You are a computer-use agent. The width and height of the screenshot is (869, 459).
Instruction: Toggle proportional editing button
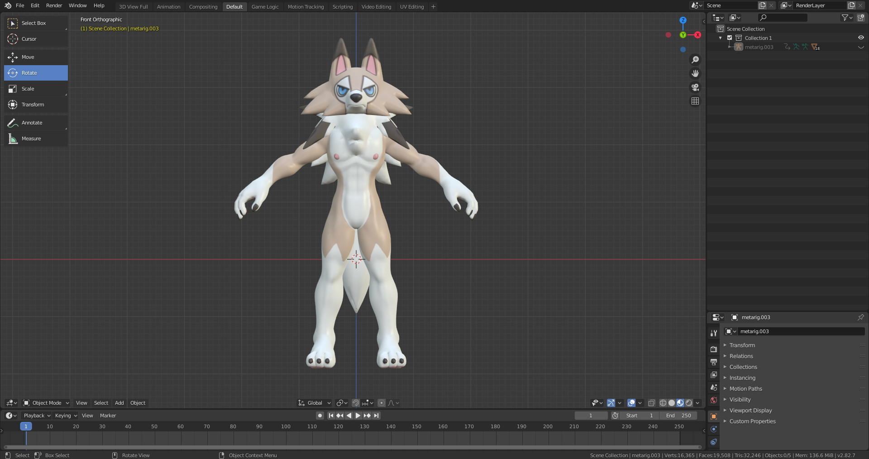(382, 403)
